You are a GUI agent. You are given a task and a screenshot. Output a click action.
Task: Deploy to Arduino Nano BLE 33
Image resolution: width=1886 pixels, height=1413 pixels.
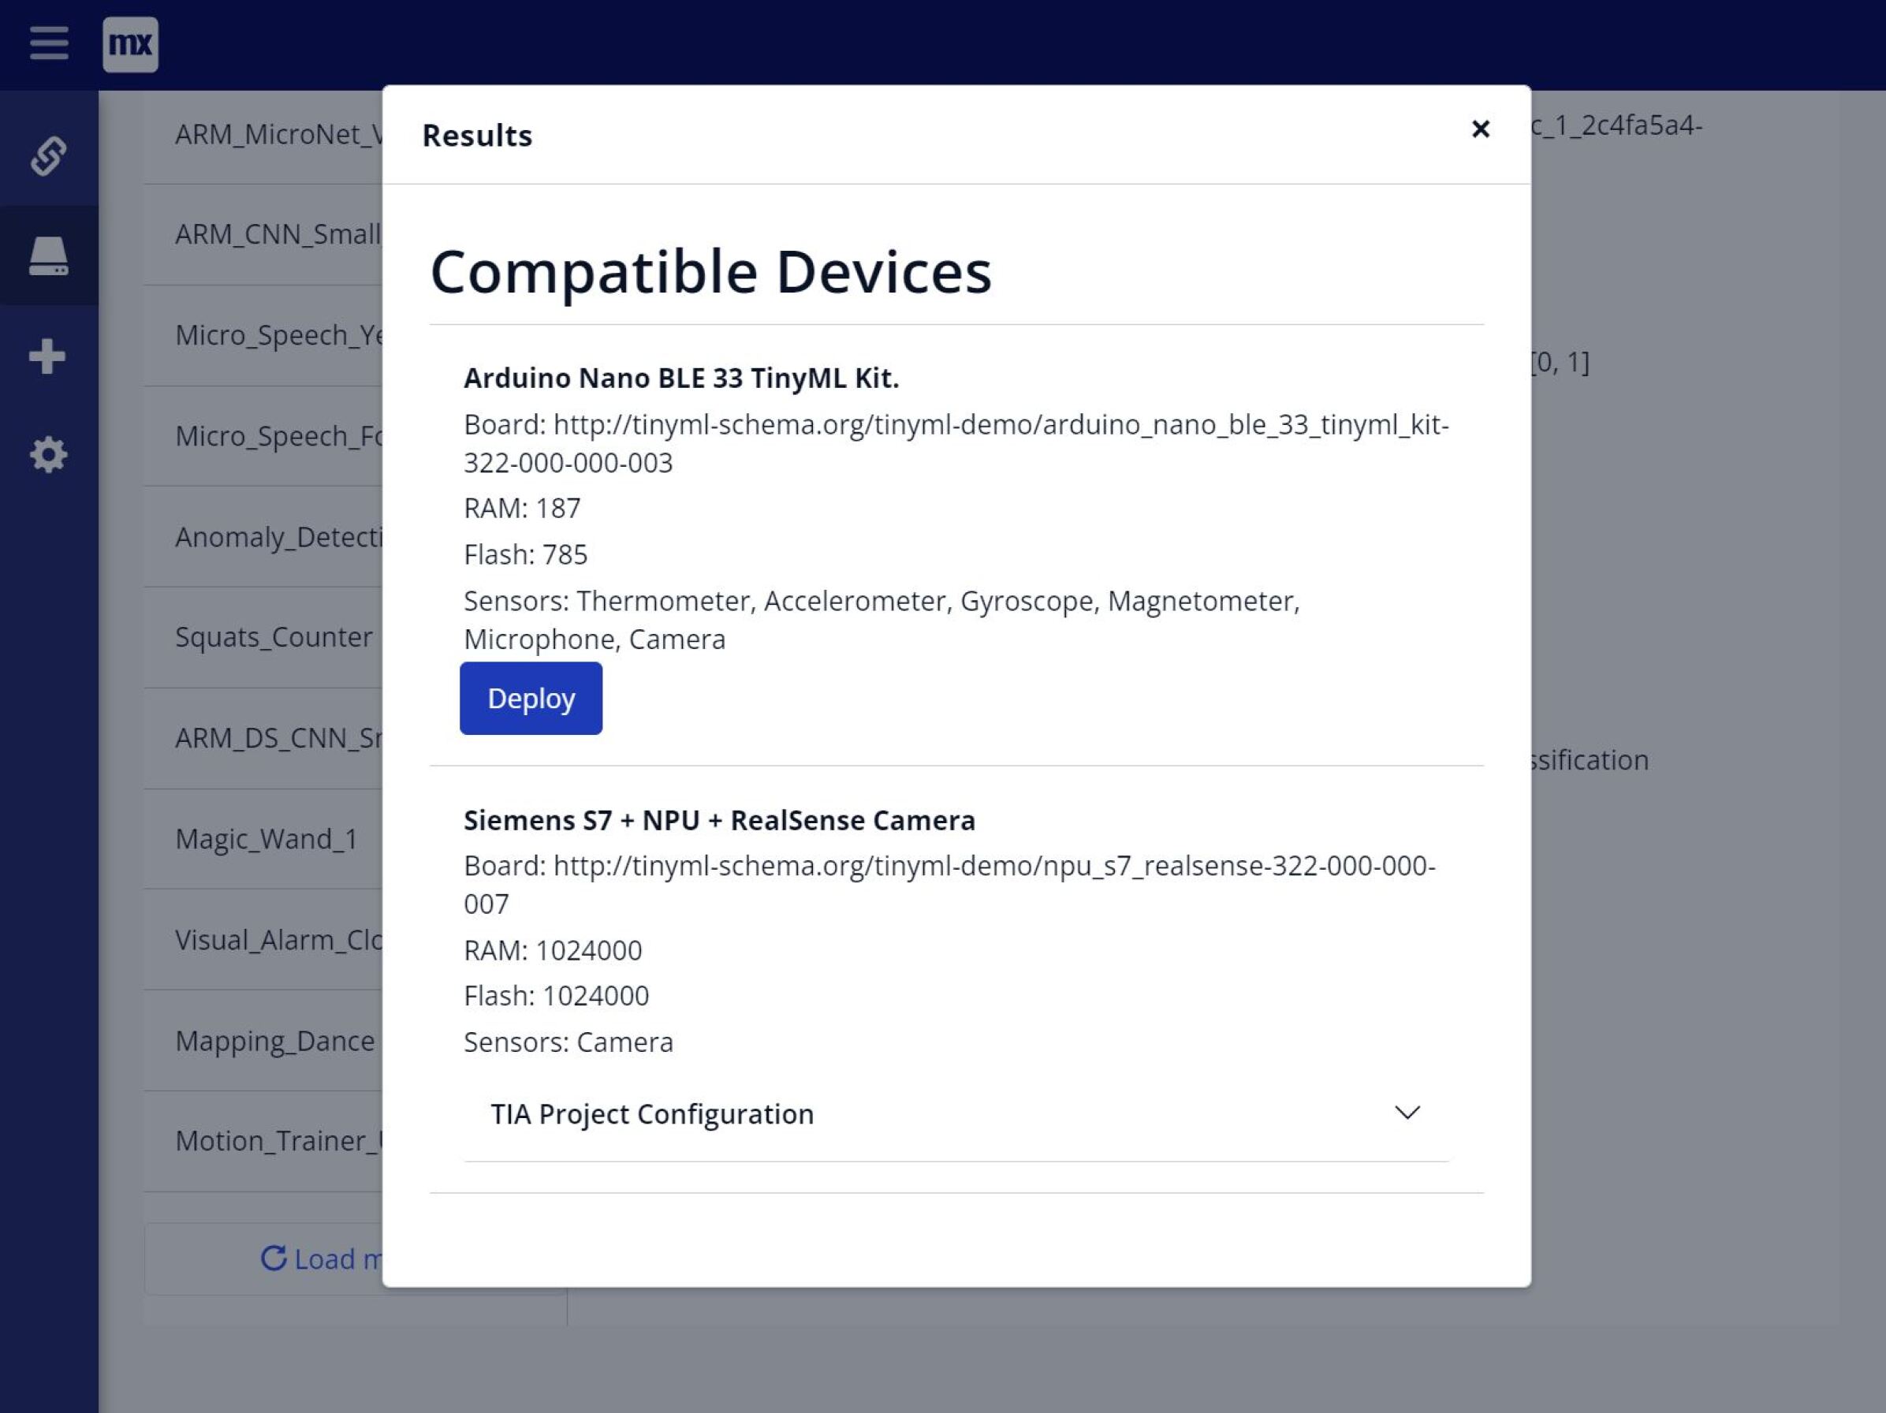click(531, 699)
